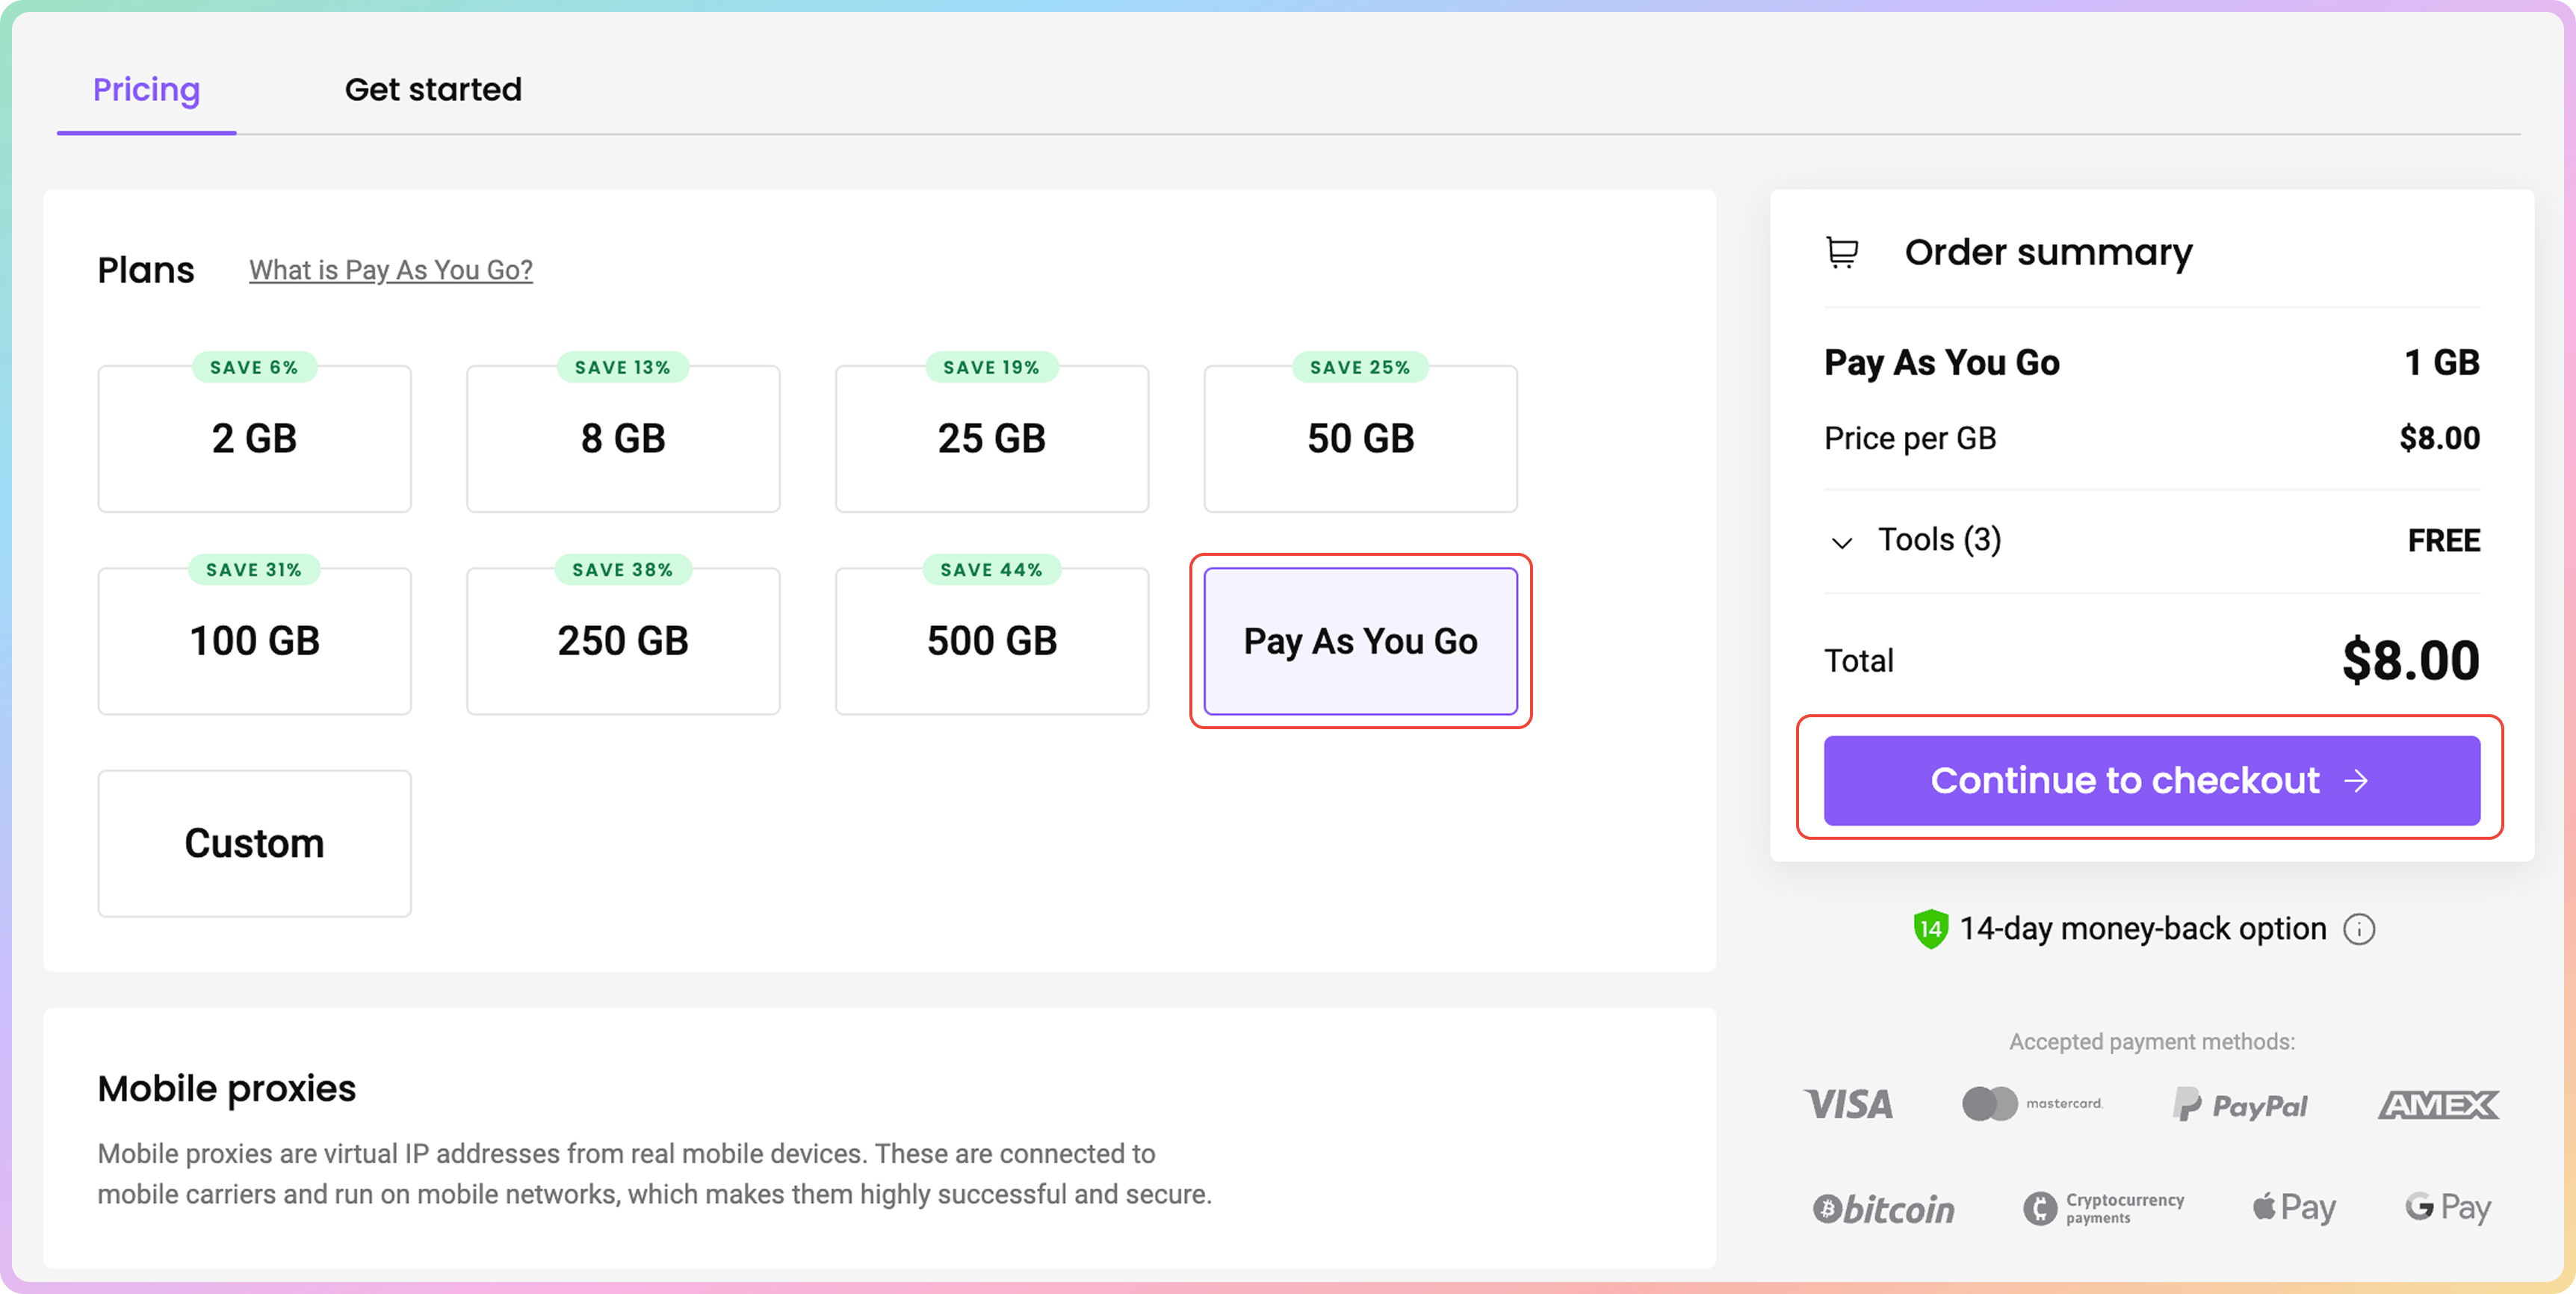Image resolution: width=2576 pixels, height=1294 pixels.
Task: Click the money-back info icon
Action: pyautogui.click(x=2359, y=929)
